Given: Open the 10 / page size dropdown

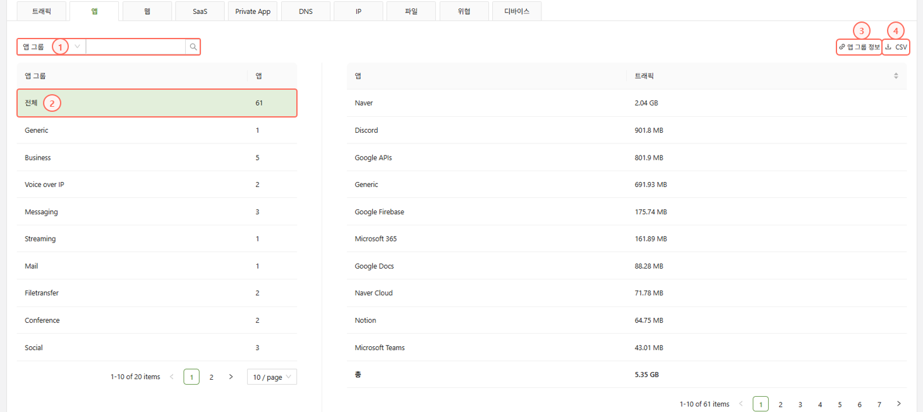Looking at the screenshot, I should click(x=272, y=377).
